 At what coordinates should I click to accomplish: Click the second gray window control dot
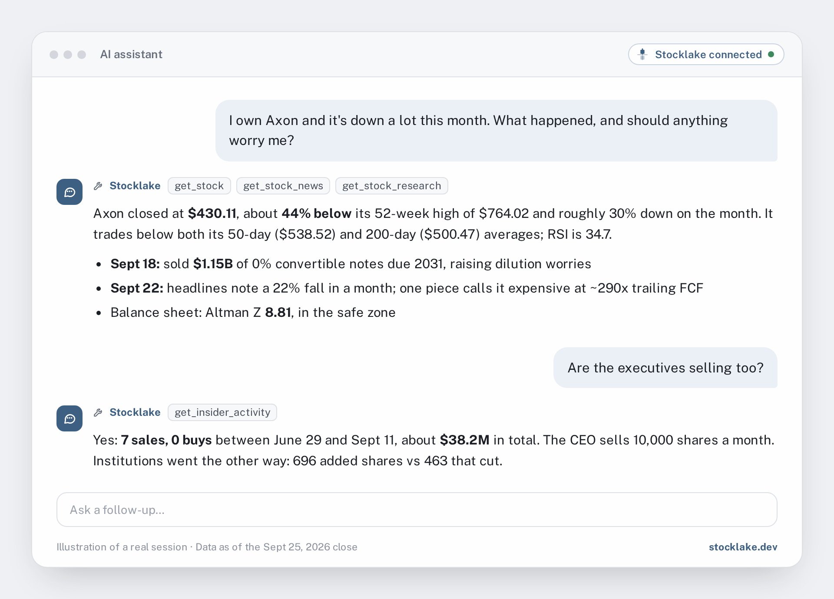click(68, 54)
